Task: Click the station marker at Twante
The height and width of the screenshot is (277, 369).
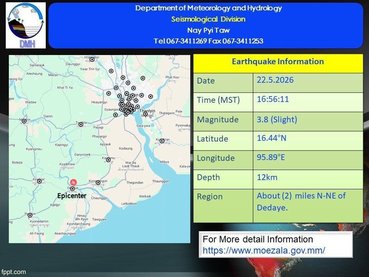Action: pyautogui.click(x=81, y=124)
